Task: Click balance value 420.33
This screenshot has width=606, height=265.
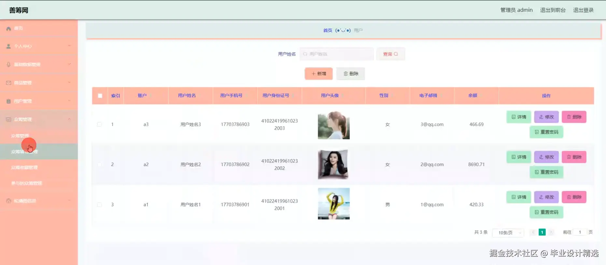Action: (476, 205)
